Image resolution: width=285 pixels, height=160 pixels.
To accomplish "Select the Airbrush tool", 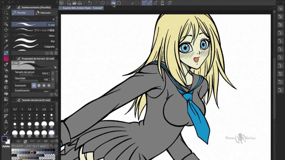I will coord(6,70).
